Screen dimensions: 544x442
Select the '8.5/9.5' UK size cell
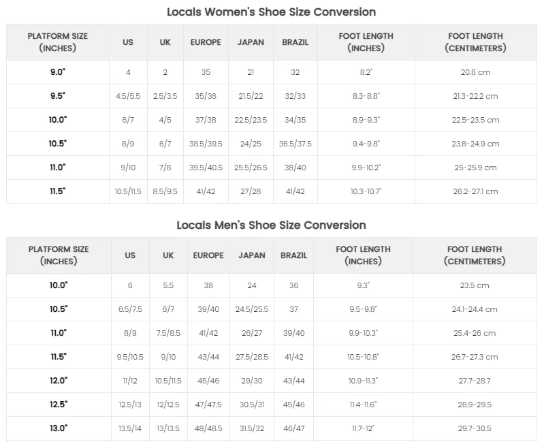point(165,191)
